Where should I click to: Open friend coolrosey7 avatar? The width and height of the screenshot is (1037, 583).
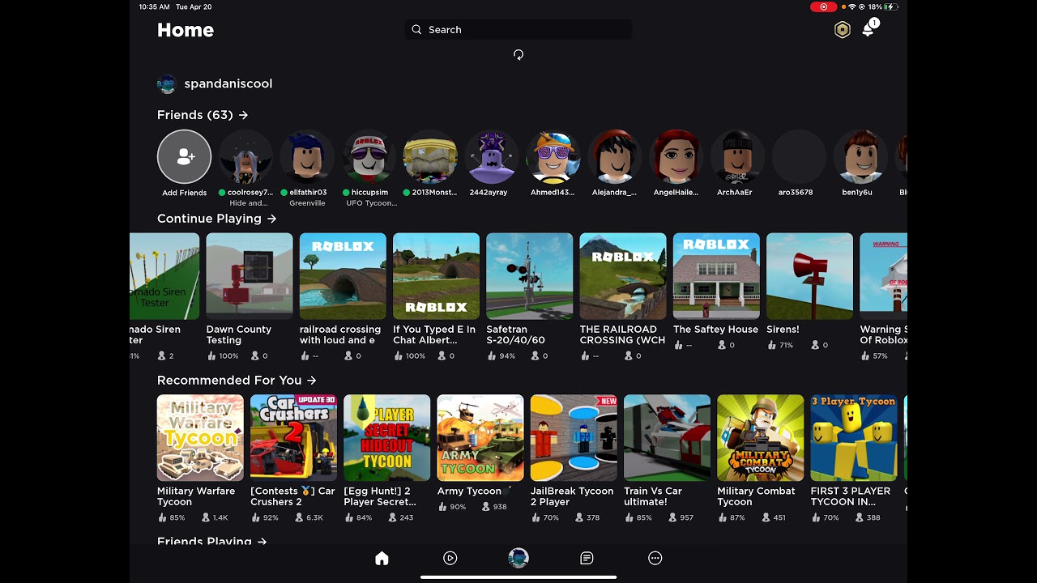tap(246, 156)
